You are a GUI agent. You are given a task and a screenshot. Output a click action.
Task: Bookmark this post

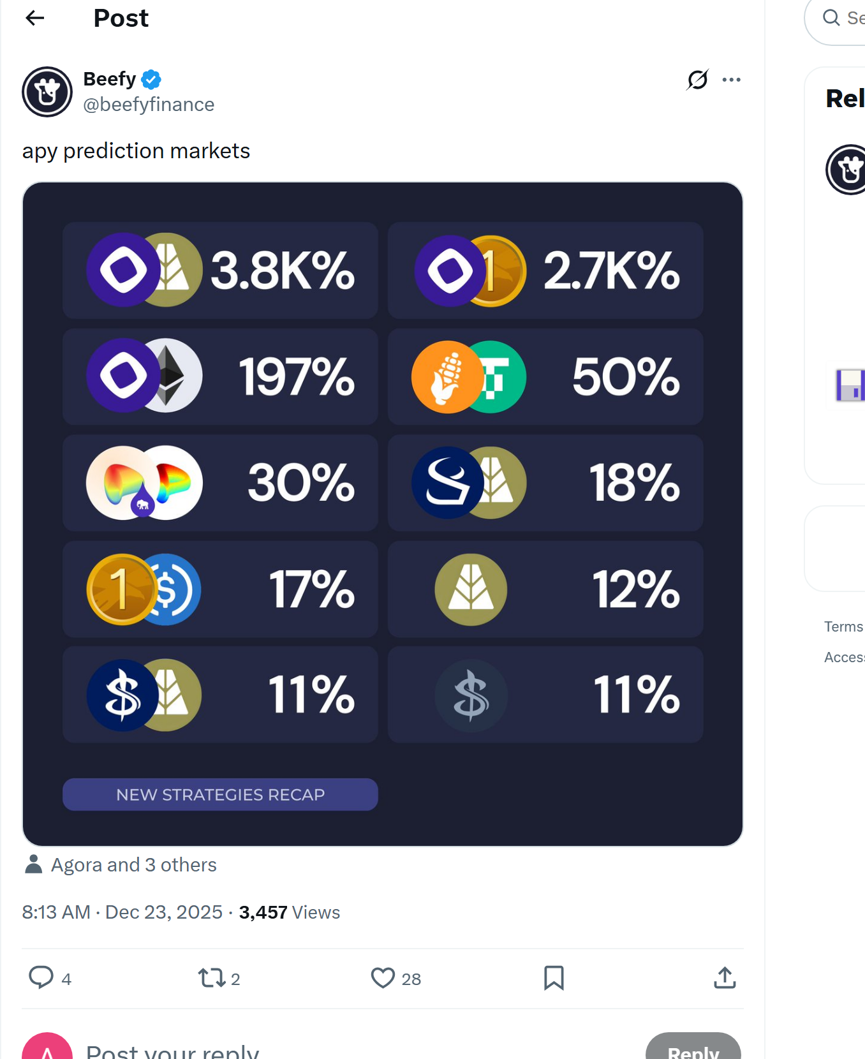(x=554, y=978)
